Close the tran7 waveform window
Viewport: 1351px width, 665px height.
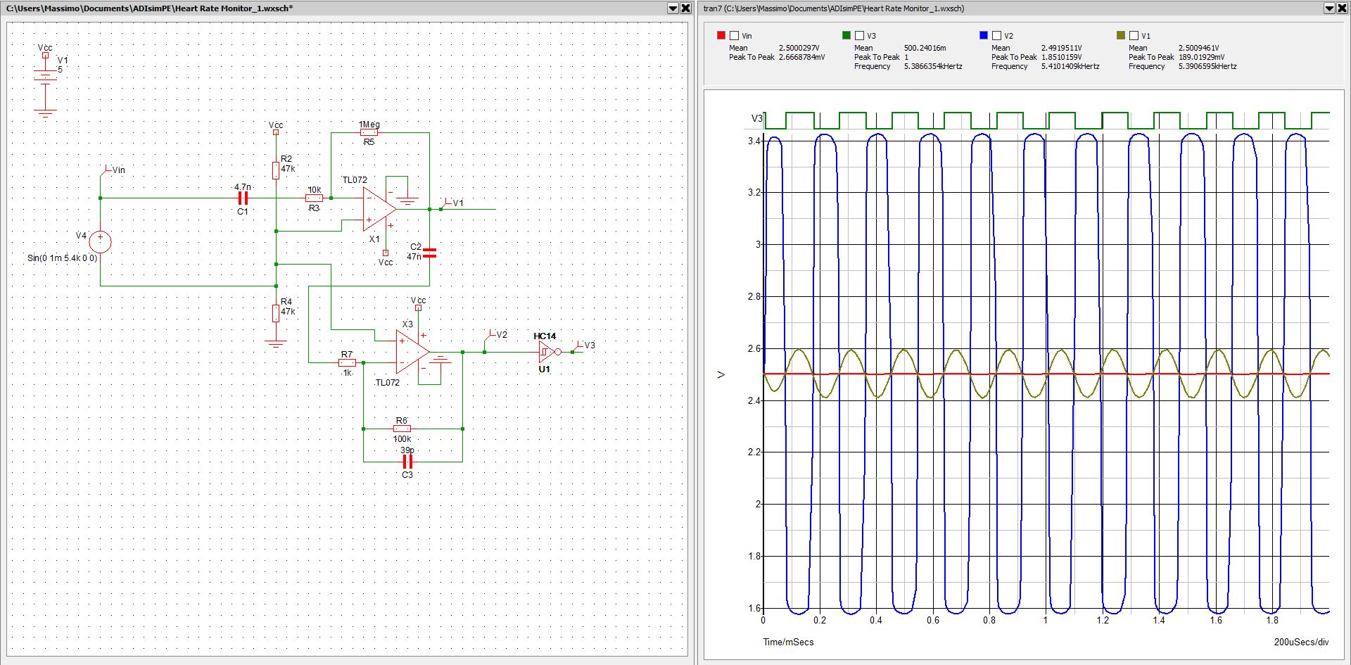point(1343,8)
